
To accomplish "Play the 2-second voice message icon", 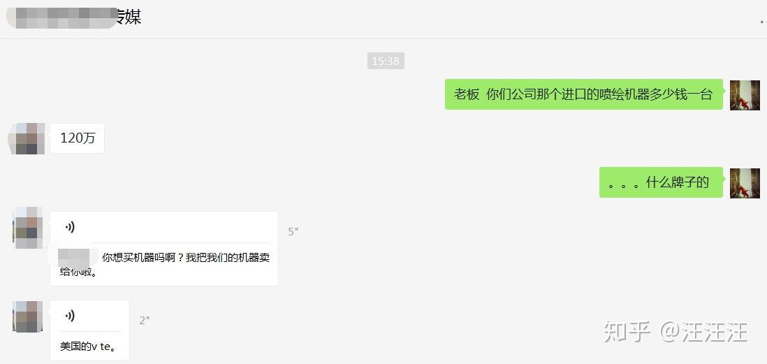I will point(70,316).
